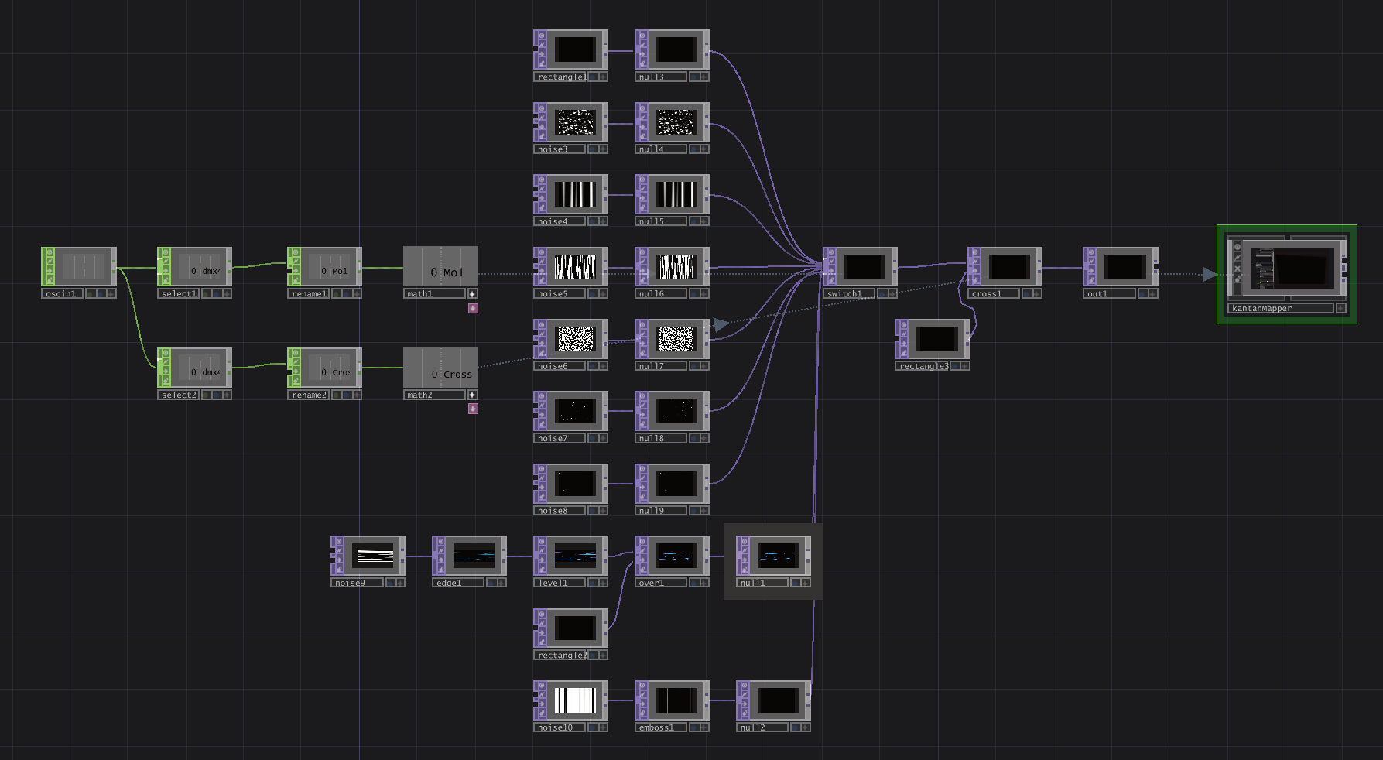Toggle the display dot beside noise5's name
Screen dimensions: 1383x760
[x=592, y=294]
